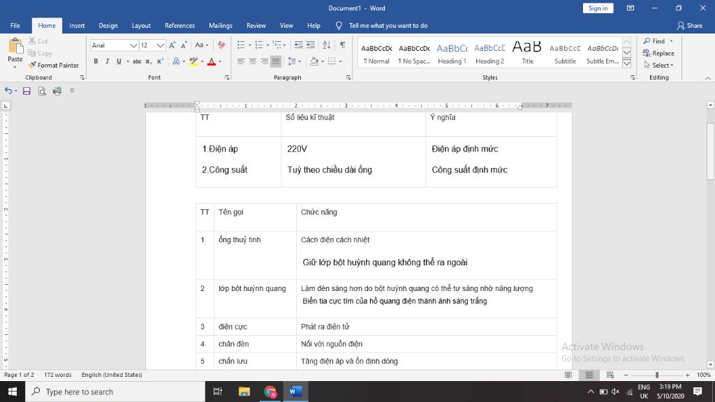Toggle bold formatting

coord(96,61)
